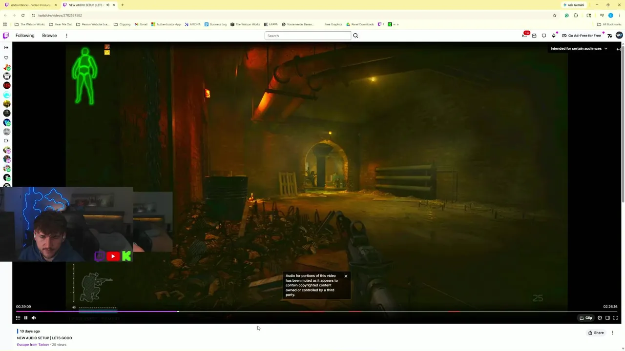
Task: Go back in browser history
Action: [x=5, y=15]
